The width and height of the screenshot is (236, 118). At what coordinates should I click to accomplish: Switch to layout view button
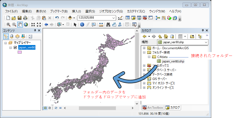coord(50,108)
